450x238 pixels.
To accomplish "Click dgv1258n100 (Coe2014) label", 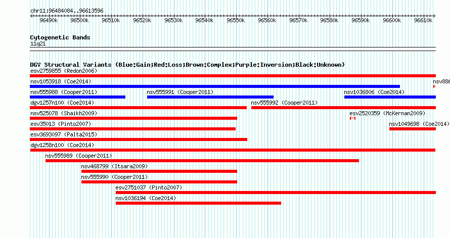I will point(62,145).
